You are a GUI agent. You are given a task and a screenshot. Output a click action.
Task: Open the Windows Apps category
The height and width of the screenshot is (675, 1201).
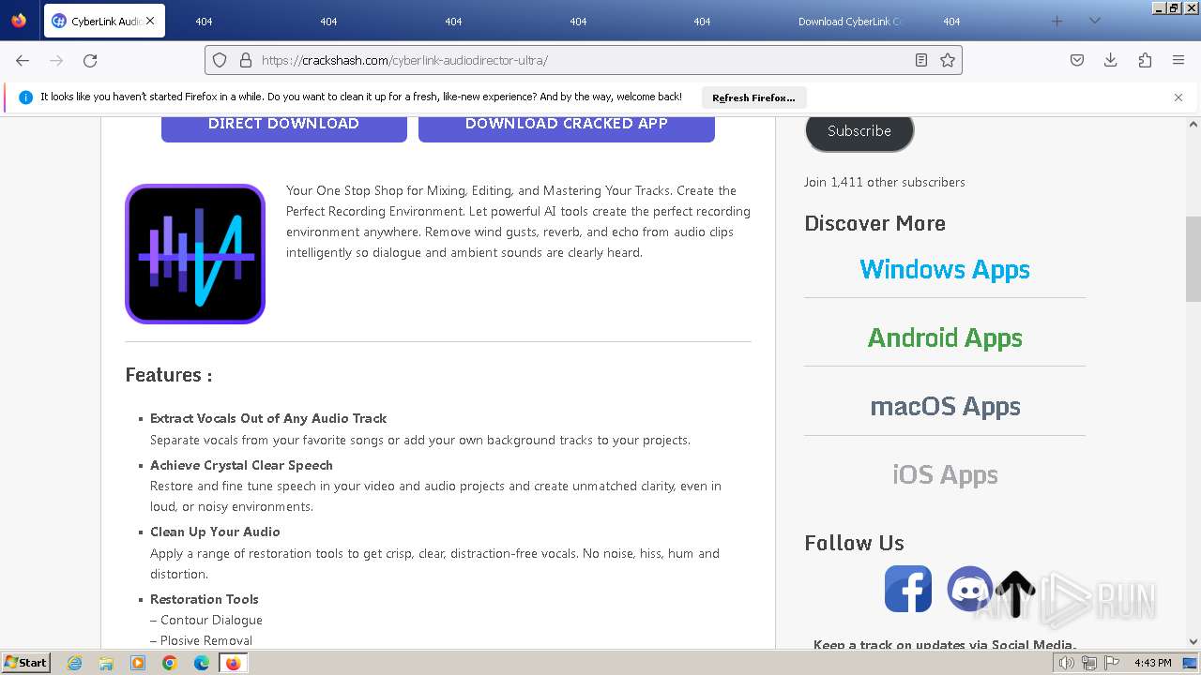[945, 269]
